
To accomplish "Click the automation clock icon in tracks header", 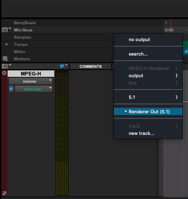I will click(62, 66).
